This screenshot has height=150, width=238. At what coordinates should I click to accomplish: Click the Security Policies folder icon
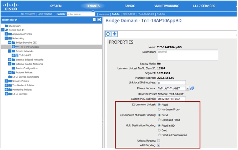tap(10, 81)
